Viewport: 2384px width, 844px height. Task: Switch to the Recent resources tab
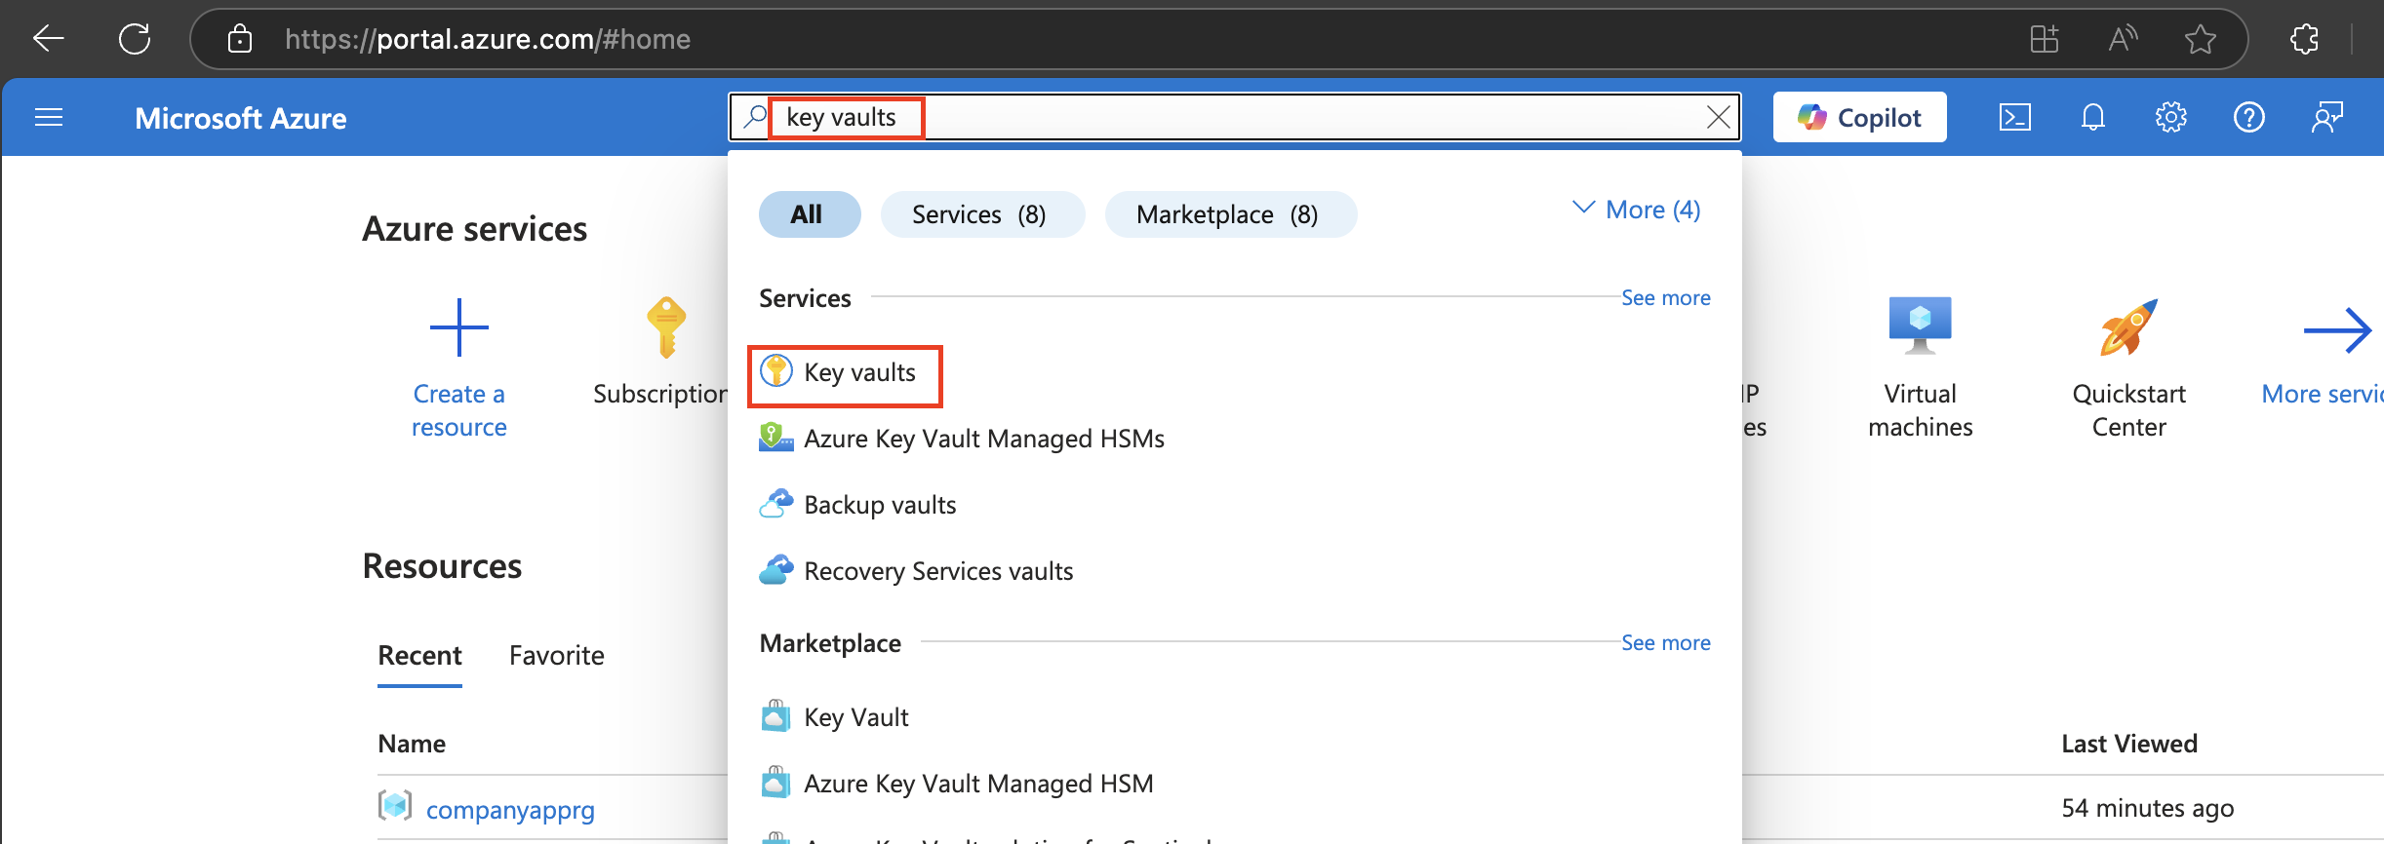419,656
